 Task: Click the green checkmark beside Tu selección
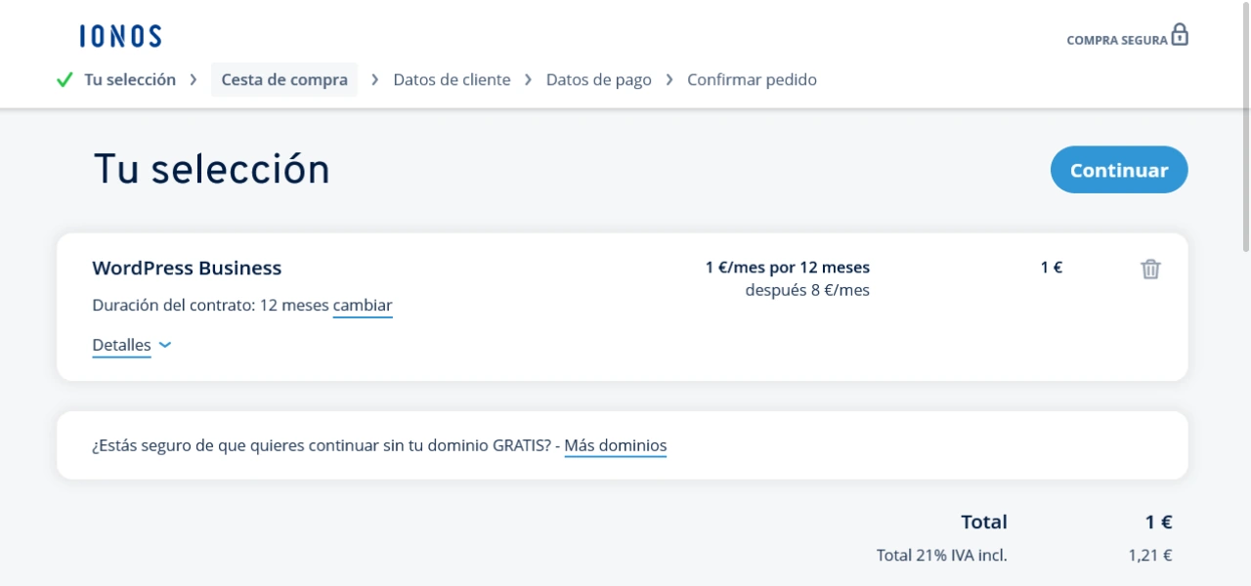[65, 80]
